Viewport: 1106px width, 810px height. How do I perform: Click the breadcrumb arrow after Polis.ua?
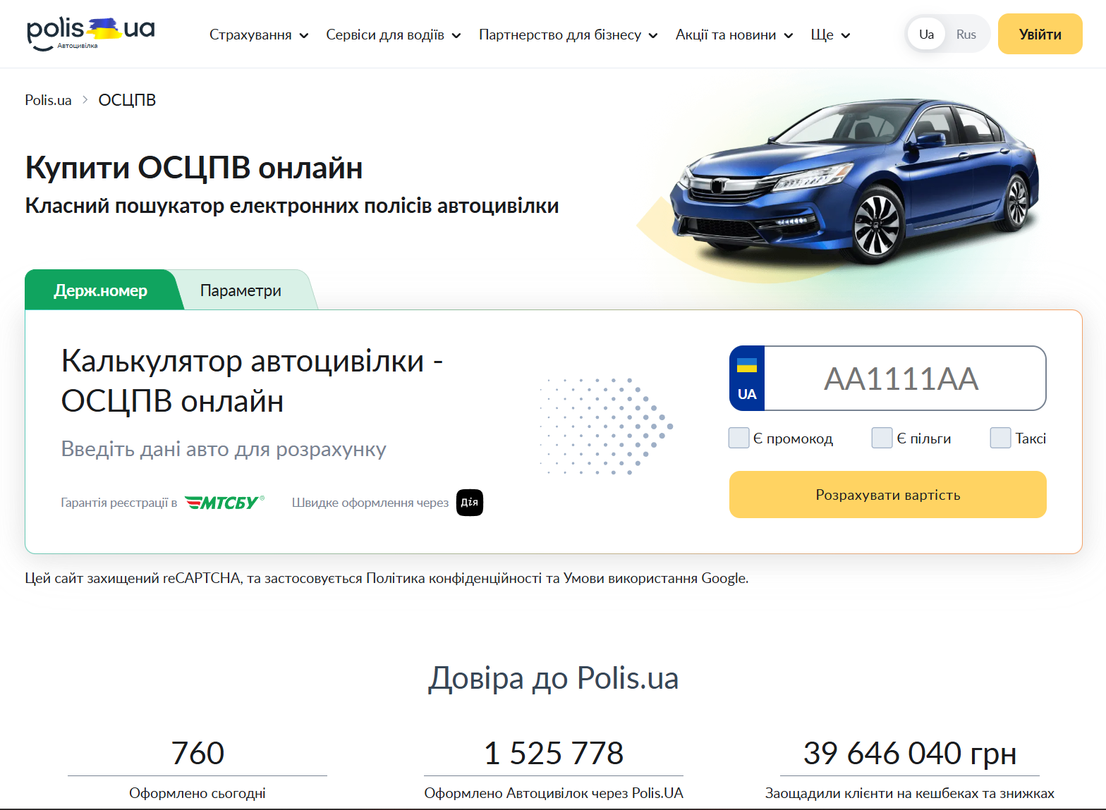[85, 100]
